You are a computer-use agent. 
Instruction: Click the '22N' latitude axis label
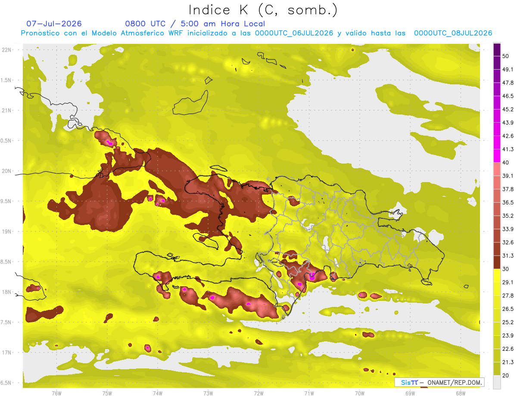[7, 50]
